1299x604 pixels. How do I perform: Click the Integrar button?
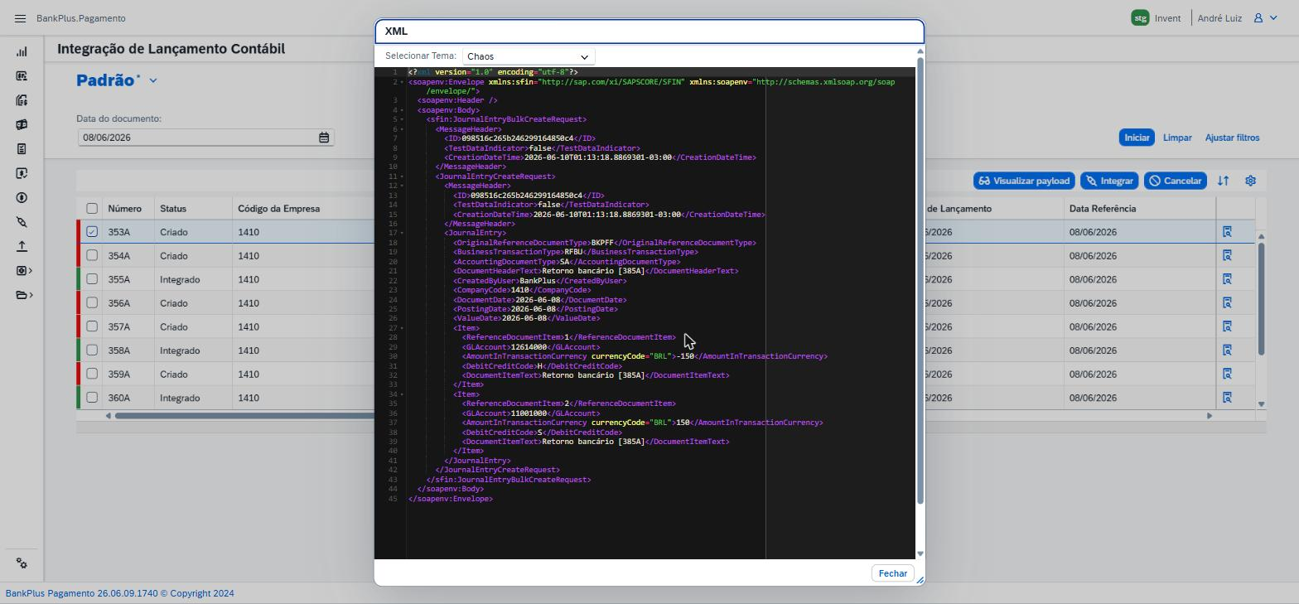[1108, 181]
